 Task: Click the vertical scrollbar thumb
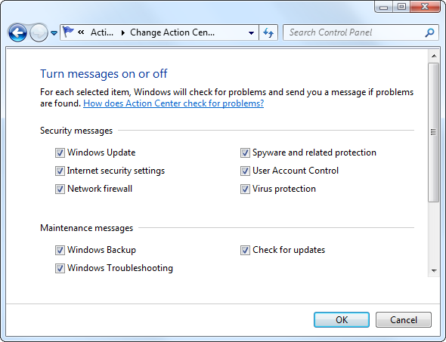pos(433,132)
